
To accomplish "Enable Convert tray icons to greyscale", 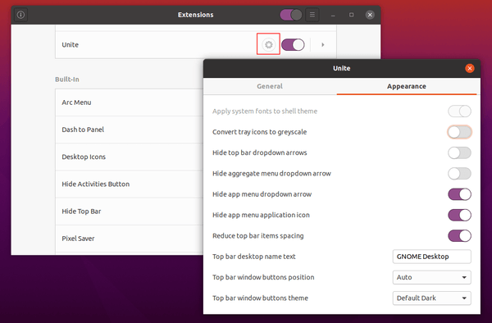I will (x=459, y=132).
